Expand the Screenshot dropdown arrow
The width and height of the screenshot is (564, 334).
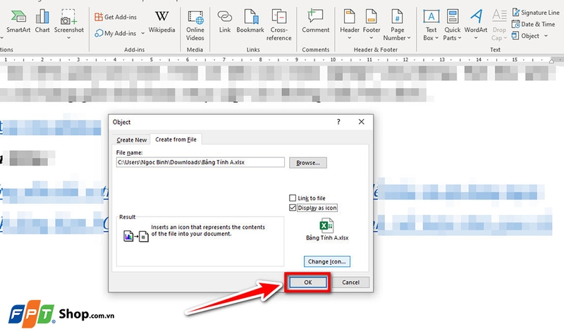(x=68, y=38)
